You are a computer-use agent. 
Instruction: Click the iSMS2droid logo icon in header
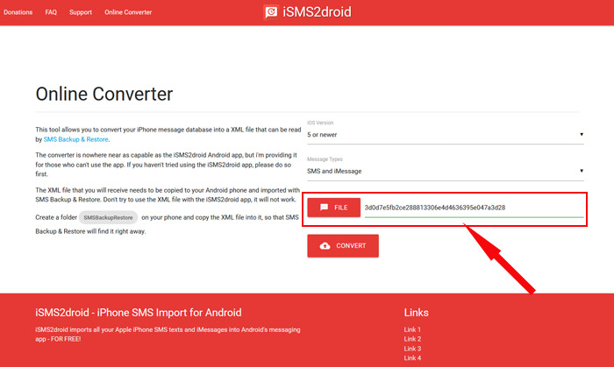270,12
